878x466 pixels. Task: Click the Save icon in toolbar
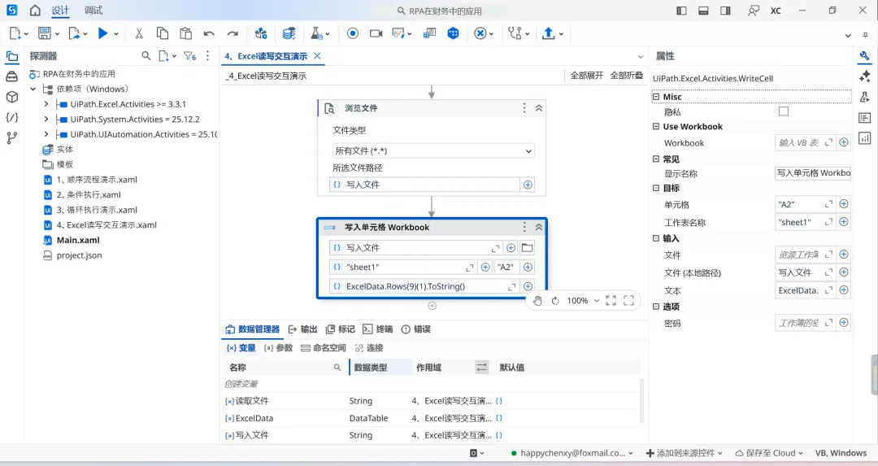tap(44, 33)
